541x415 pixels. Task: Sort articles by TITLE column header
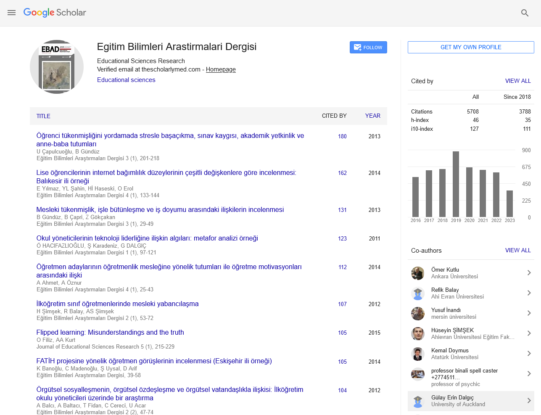(43, 116)
